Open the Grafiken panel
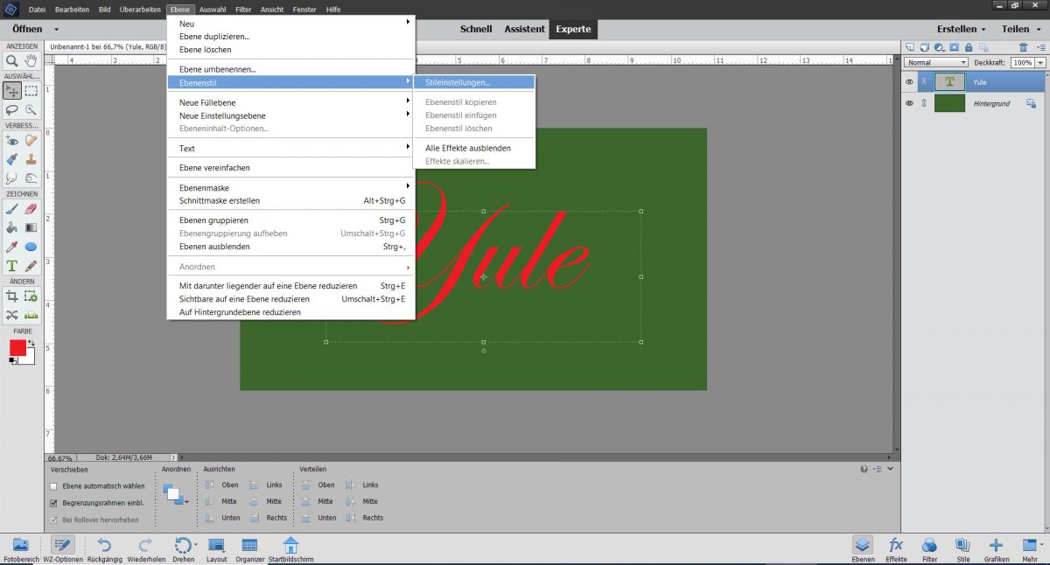 pyautogui.click(x=997, y=549)
